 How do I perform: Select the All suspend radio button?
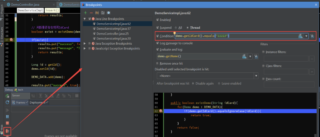pos(176,27)
